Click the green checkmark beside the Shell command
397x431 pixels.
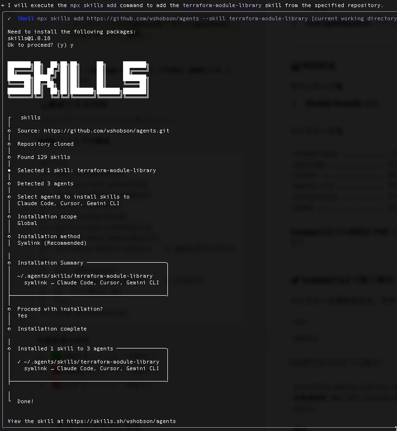click(x=9, y=19)
